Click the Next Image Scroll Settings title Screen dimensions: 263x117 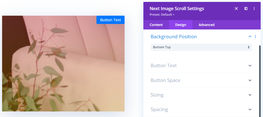[x=177, y=8]
